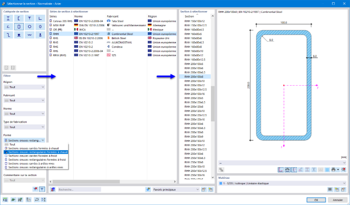The image size is (350, 205).
Task: Choose Sections creuses rectangulaires à arêtes vives
Action: tap(36, 167)
